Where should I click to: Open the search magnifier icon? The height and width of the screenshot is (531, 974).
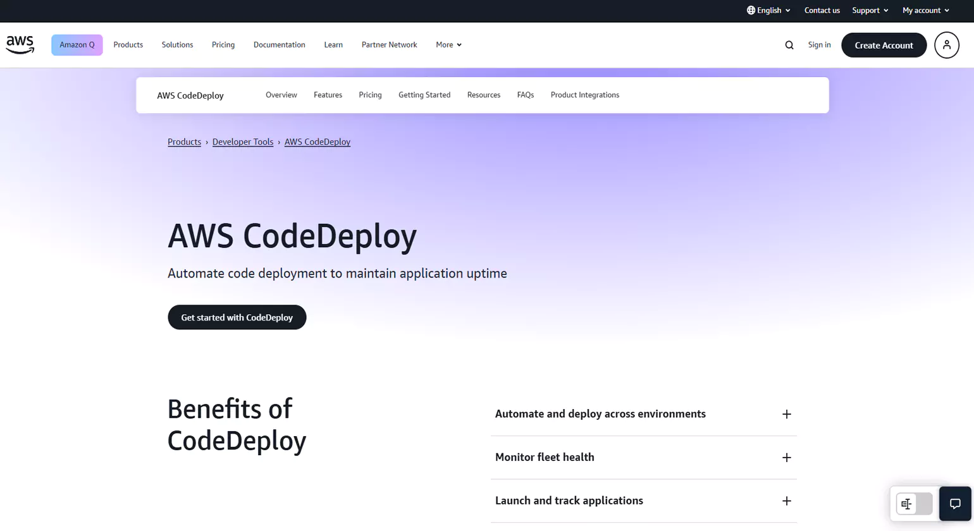point(789,45)
